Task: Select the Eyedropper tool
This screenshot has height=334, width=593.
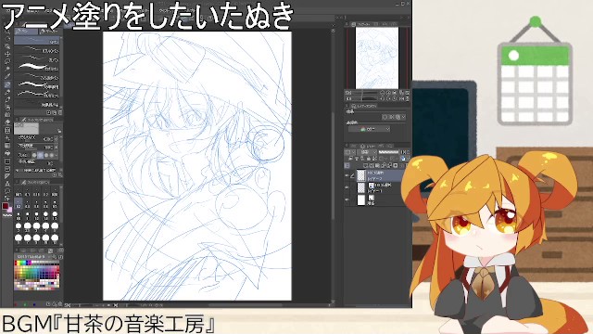Action: click(x=7, y=76)
